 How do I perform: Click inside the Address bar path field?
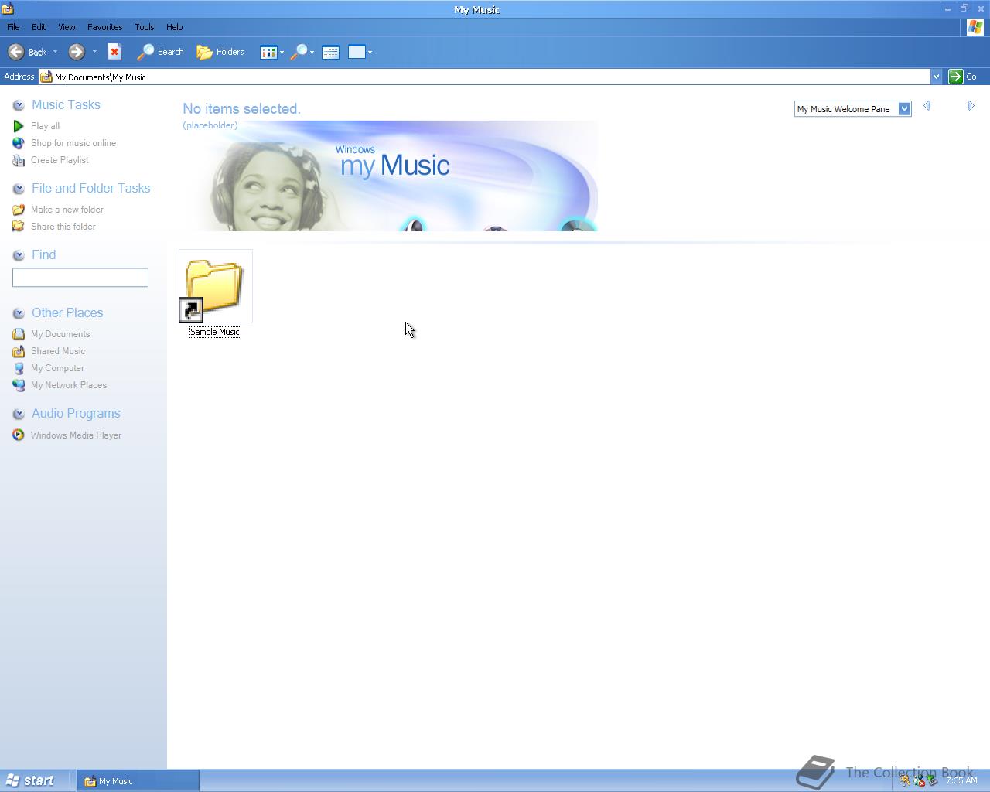tap(484, 77)
